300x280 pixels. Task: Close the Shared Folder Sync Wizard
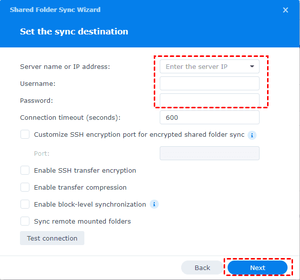click(286, 10)
